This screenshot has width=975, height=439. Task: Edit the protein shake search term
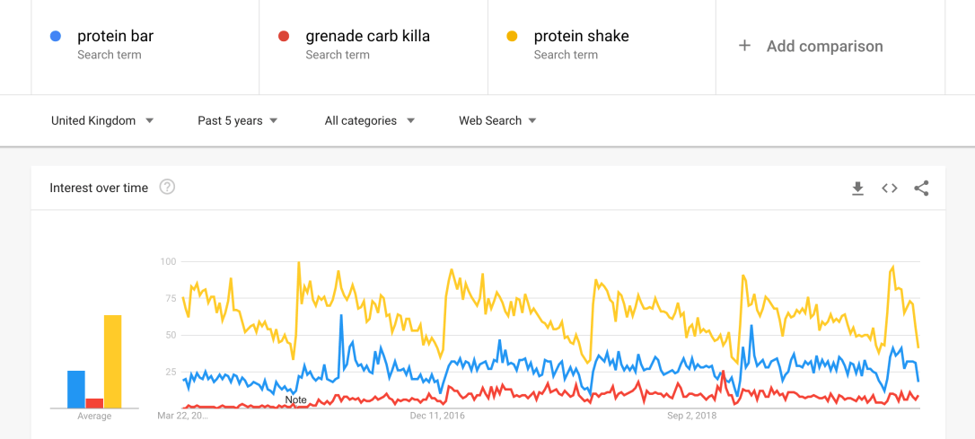pyautogui.click(x=581, y=37)
